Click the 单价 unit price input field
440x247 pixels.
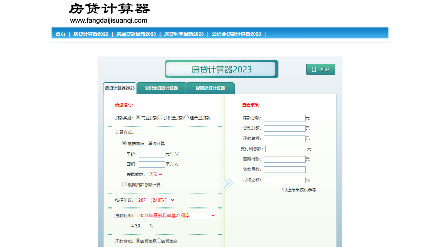coord(152,154)
